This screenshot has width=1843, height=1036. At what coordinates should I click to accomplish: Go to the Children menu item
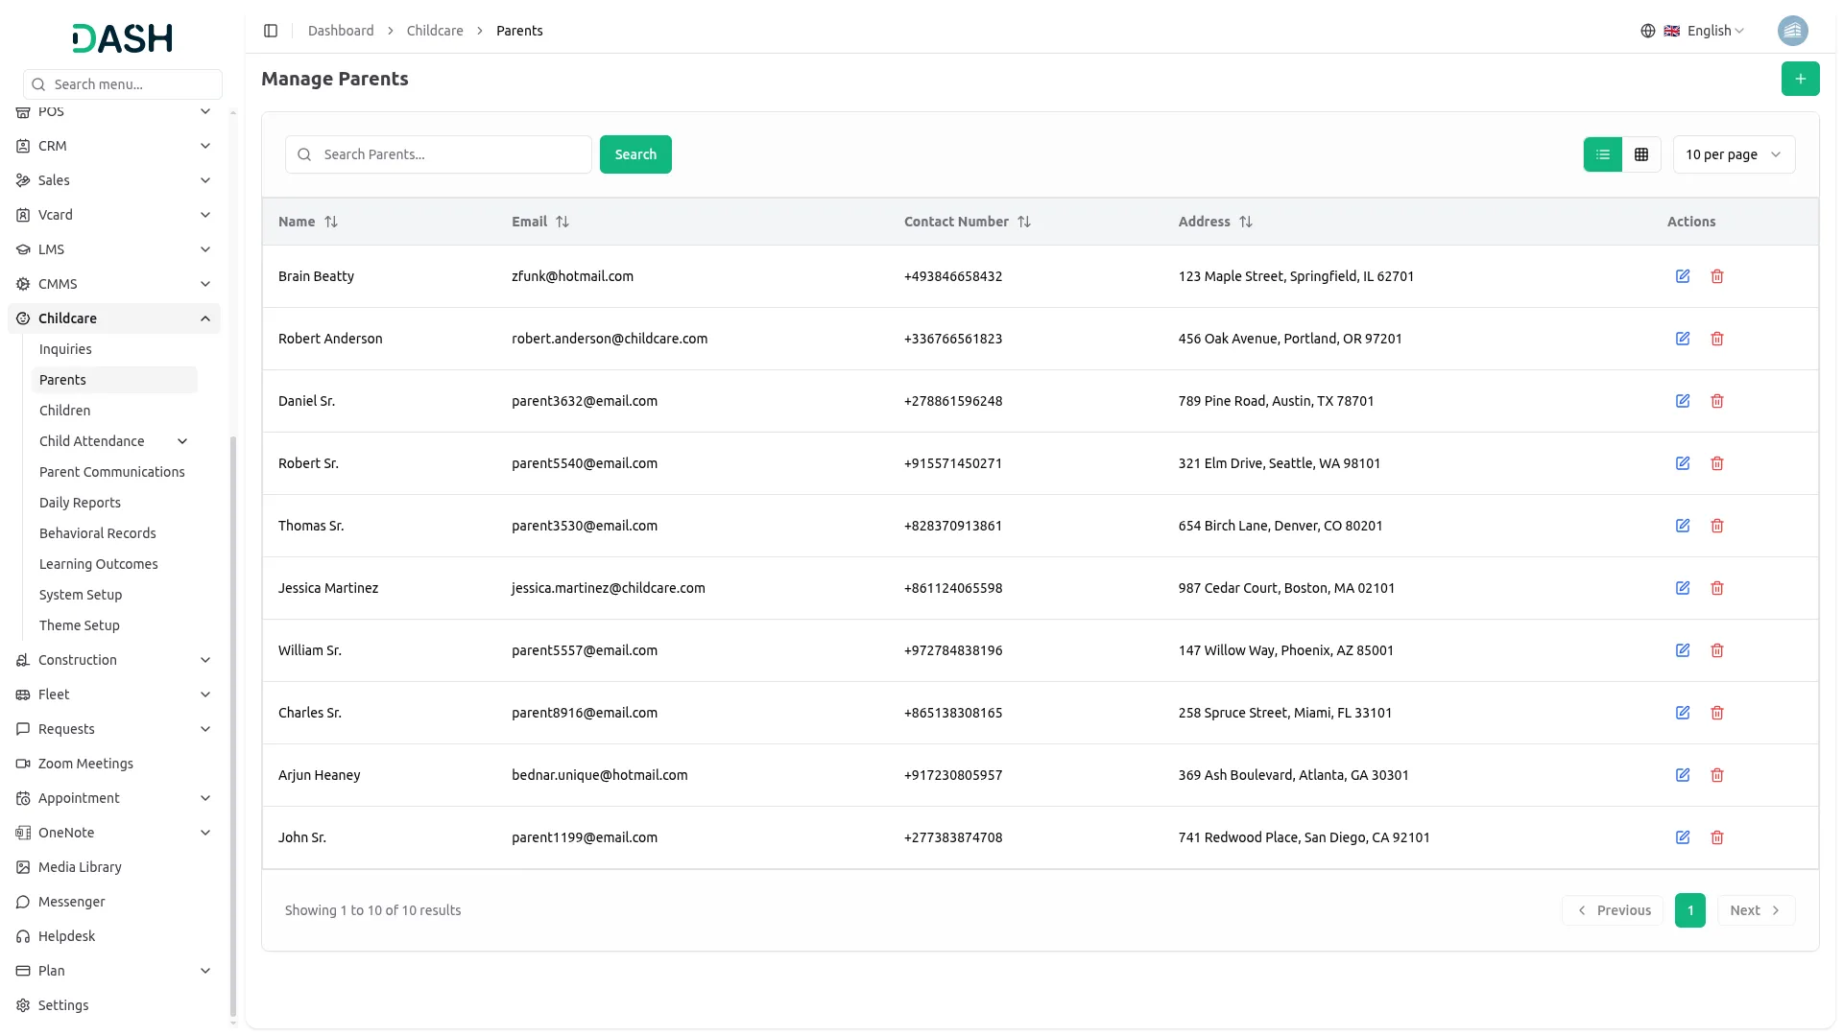pyautogui.click(x=64, y=411)
